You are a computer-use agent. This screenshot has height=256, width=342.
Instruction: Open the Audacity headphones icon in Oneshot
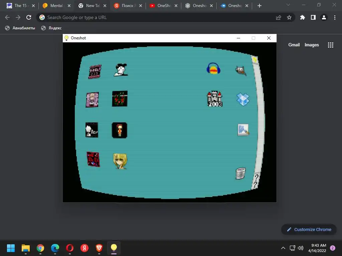coord(213,69)
